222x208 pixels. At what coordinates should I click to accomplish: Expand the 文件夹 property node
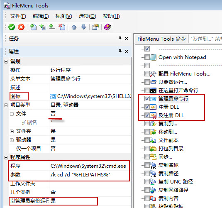point(12,131)
